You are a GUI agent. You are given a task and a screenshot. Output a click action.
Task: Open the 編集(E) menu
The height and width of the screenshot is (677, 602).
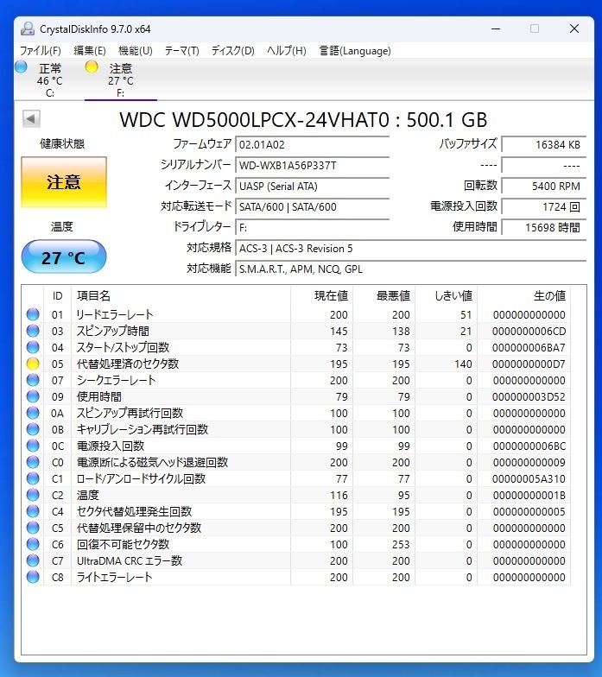tap(90, 51)
